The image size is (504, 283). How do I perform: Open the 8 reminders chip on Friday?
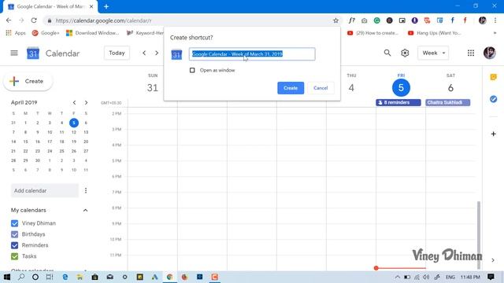(x=398, y=102)
